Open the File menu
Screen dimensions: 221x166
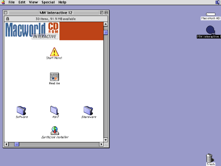(x=11, y=2)
